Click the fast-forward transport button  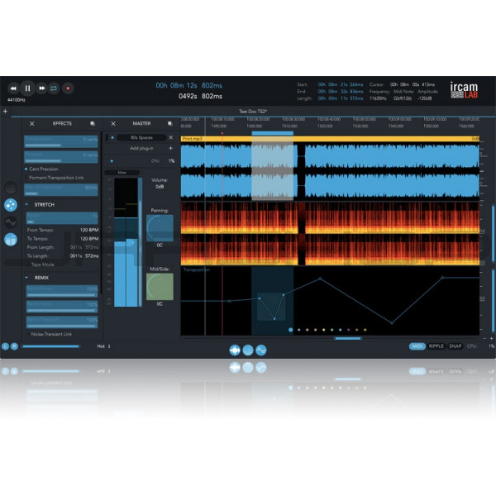click(x=41, y=88)
